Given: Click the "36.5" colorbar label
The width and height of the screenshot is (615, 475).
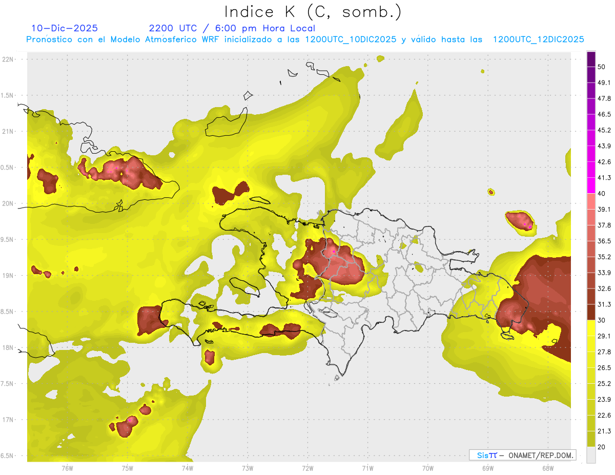Looking at the screenshot, I should click(604, 241).
